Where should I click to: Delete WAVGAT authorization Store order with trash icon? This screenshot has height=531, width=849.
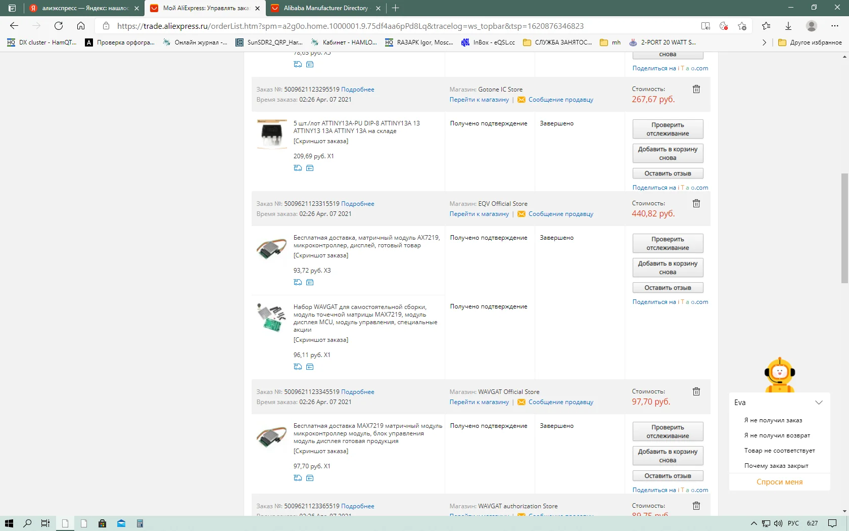(696, 506)
